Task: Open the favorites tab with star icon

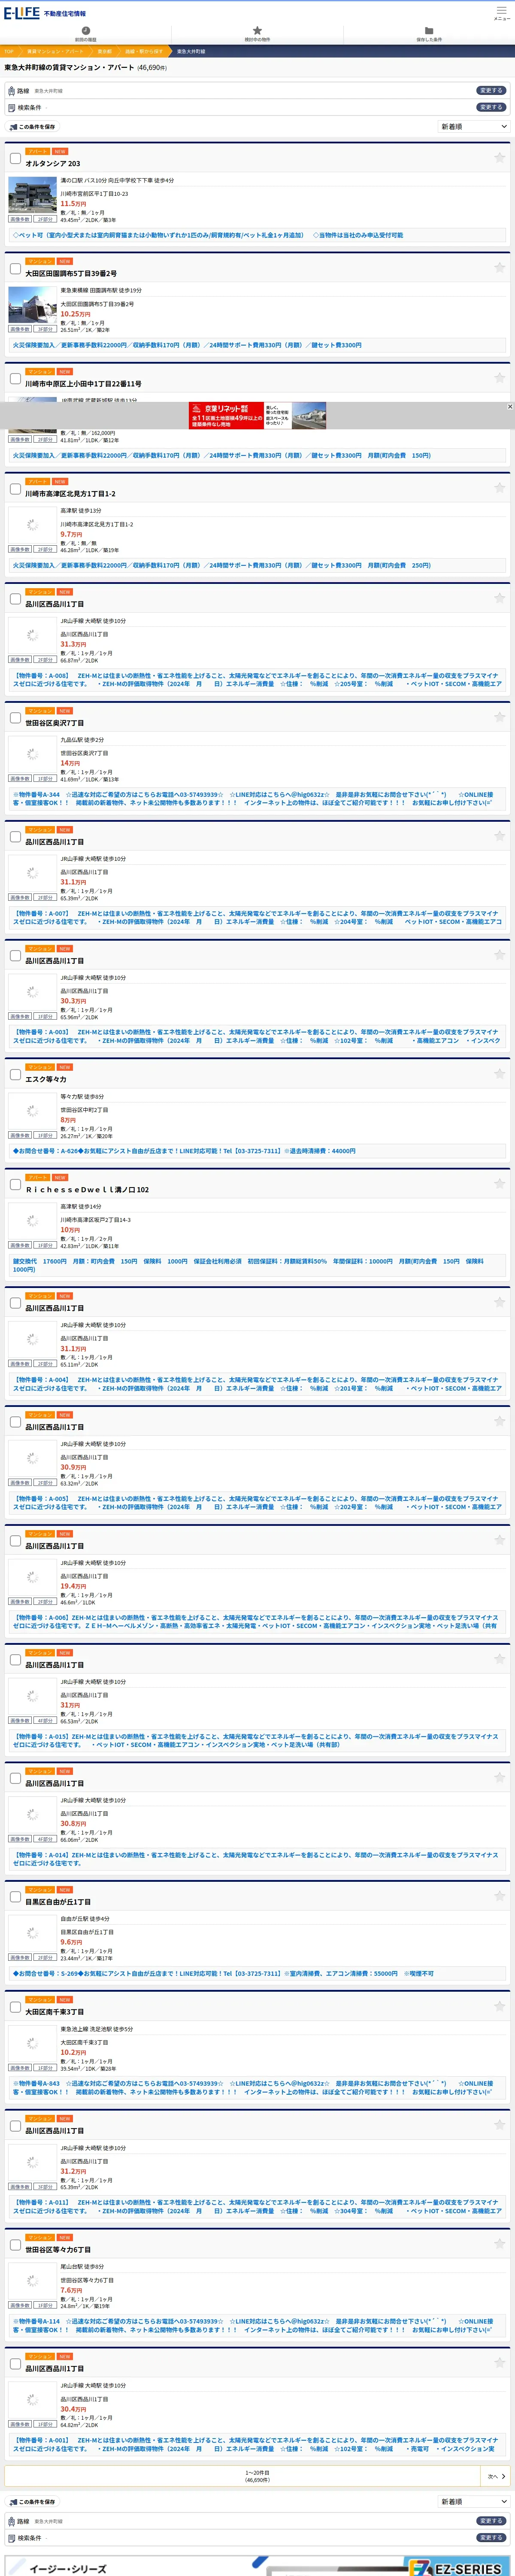Action: [257, 34]
